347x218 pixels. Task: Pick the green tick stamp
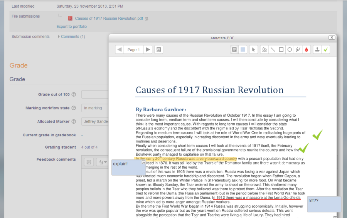[326, 50]
